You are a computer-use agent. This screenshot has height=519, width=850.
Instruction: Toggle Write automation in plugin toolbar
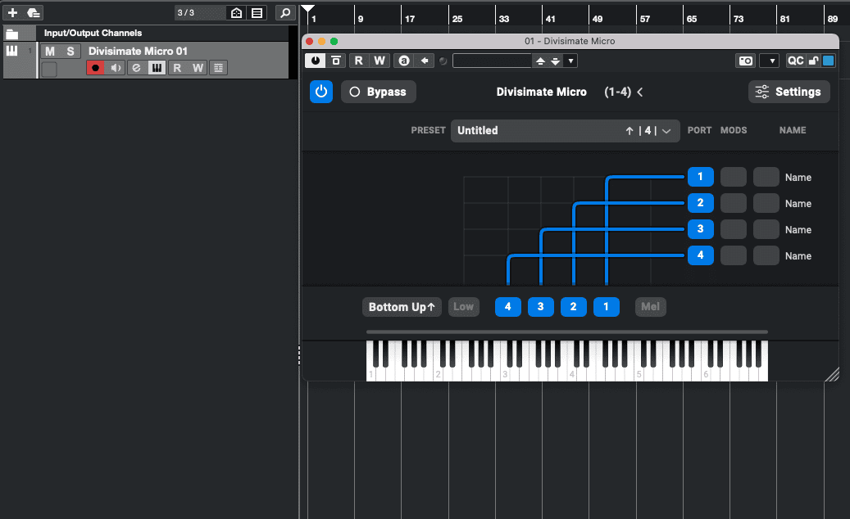[380, 61]
